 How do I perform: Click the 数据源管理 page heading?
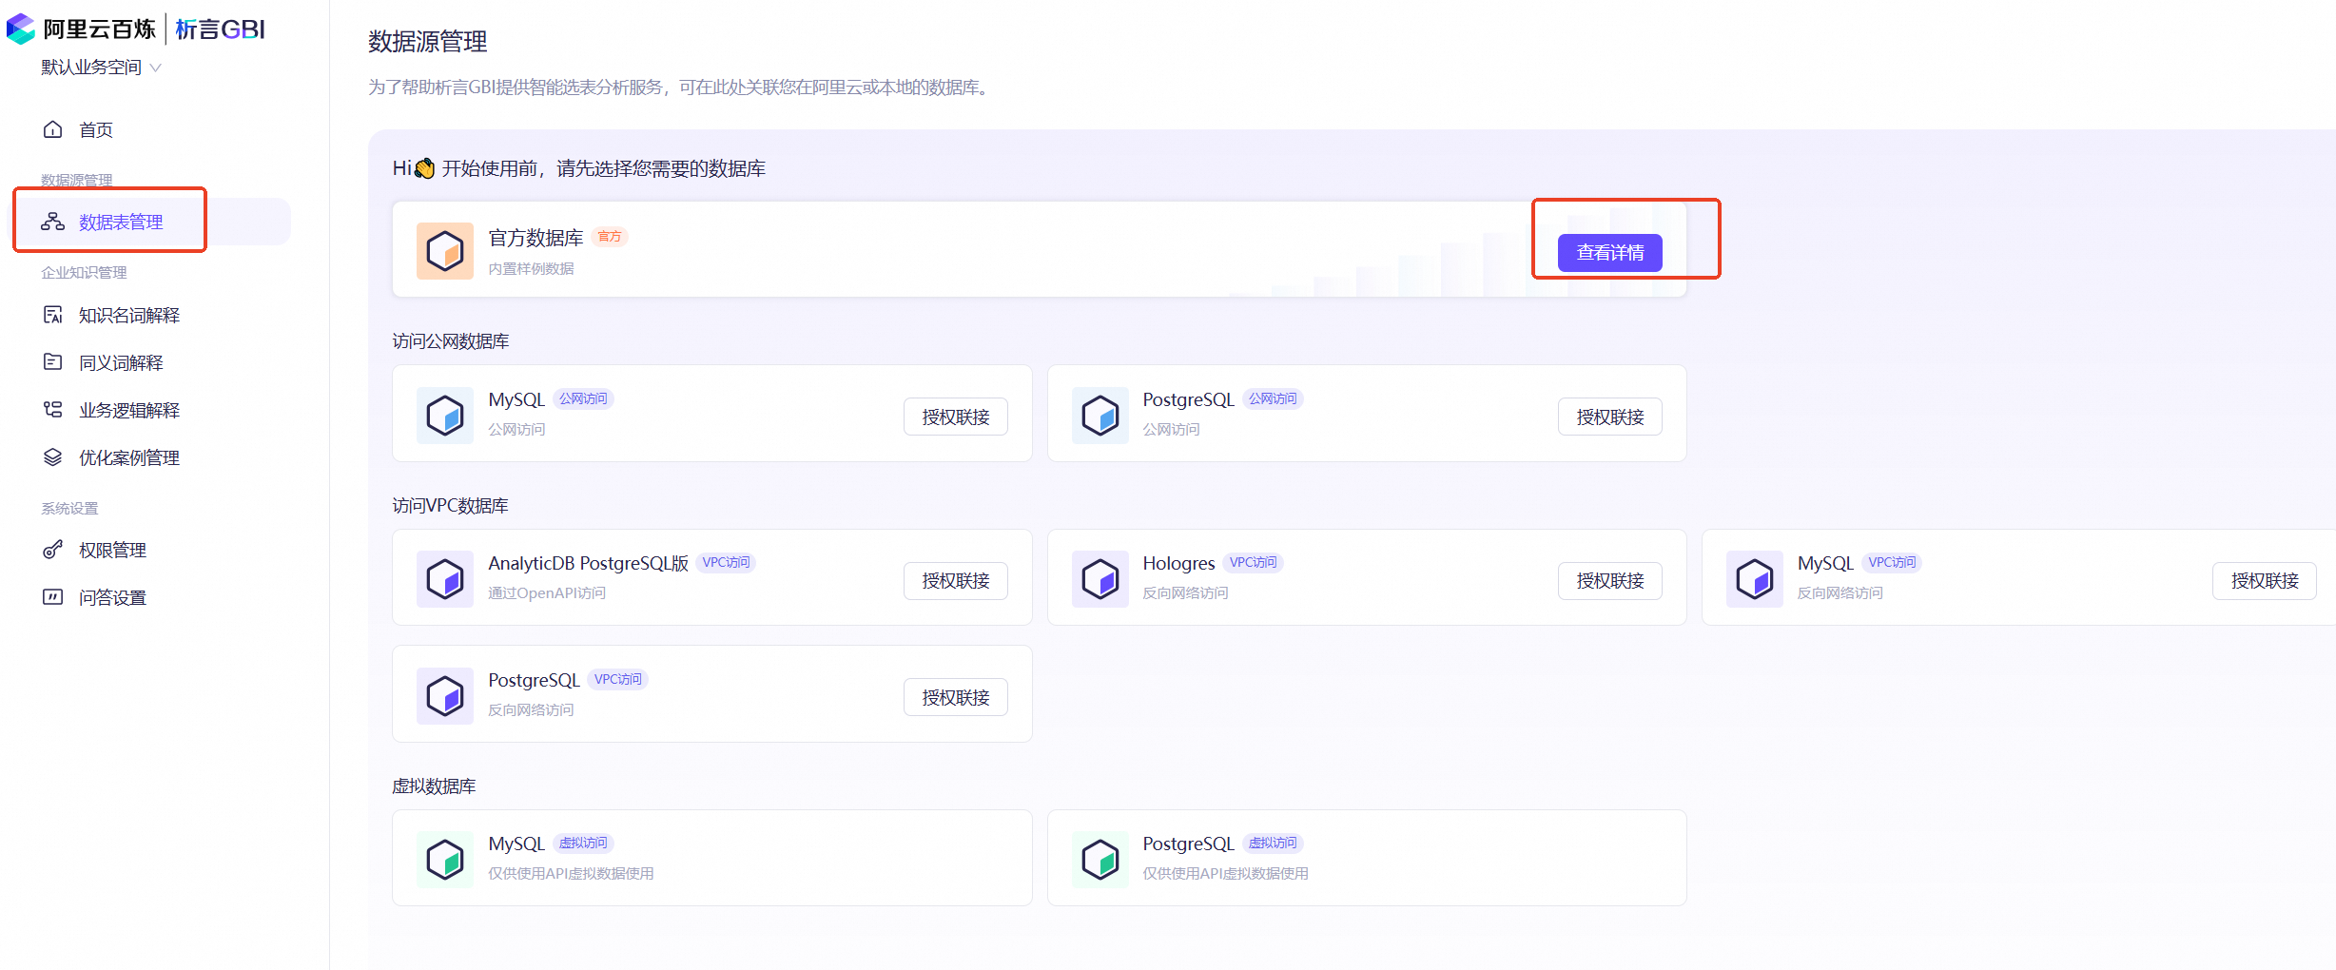(x=428, y=42)
